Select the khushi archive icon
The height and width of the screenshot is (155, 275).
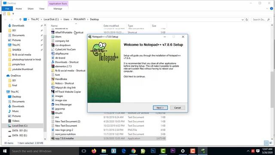[x=53, y=113]
